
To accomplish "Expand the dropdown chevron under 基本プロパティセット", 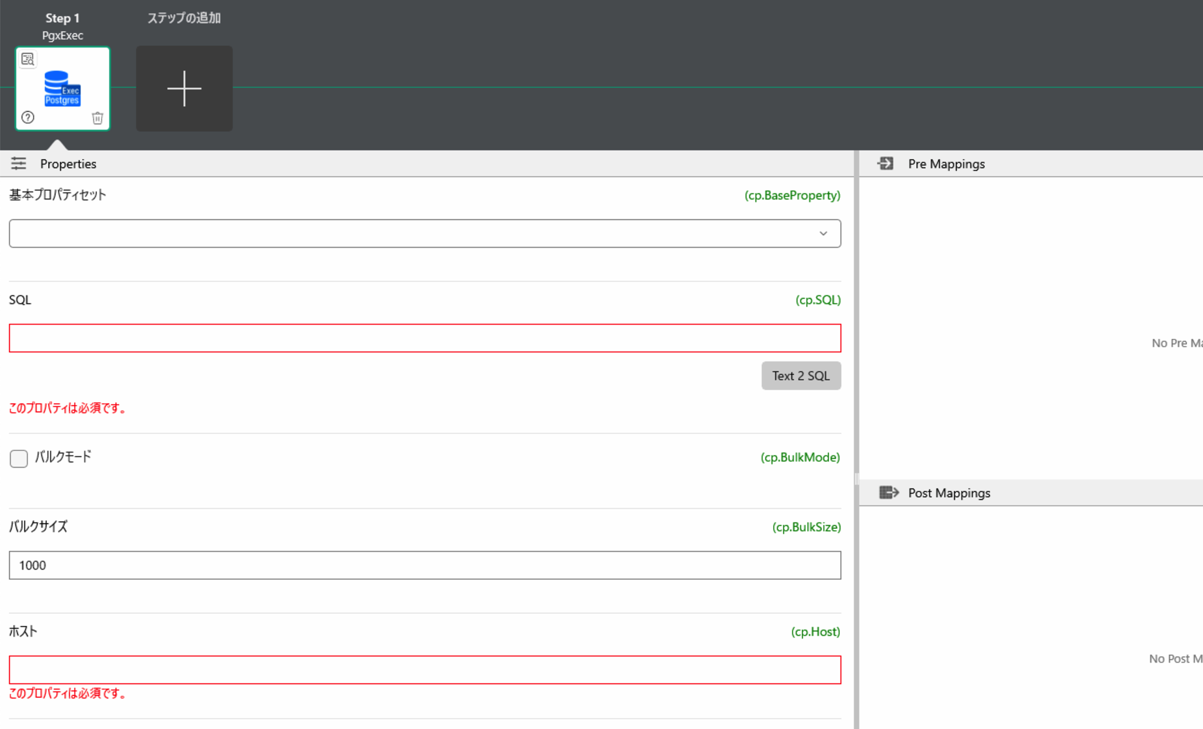I will coord(822,233).
